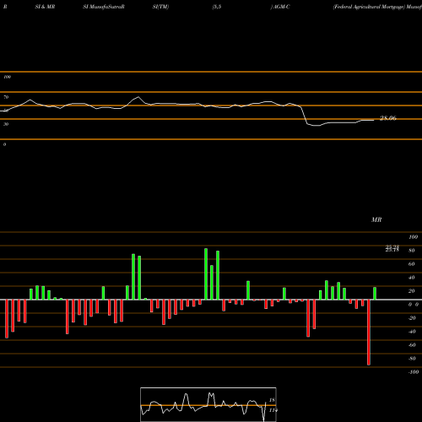
Task: Click the "SI(TM)" header label
Action: tap(160, 7)
